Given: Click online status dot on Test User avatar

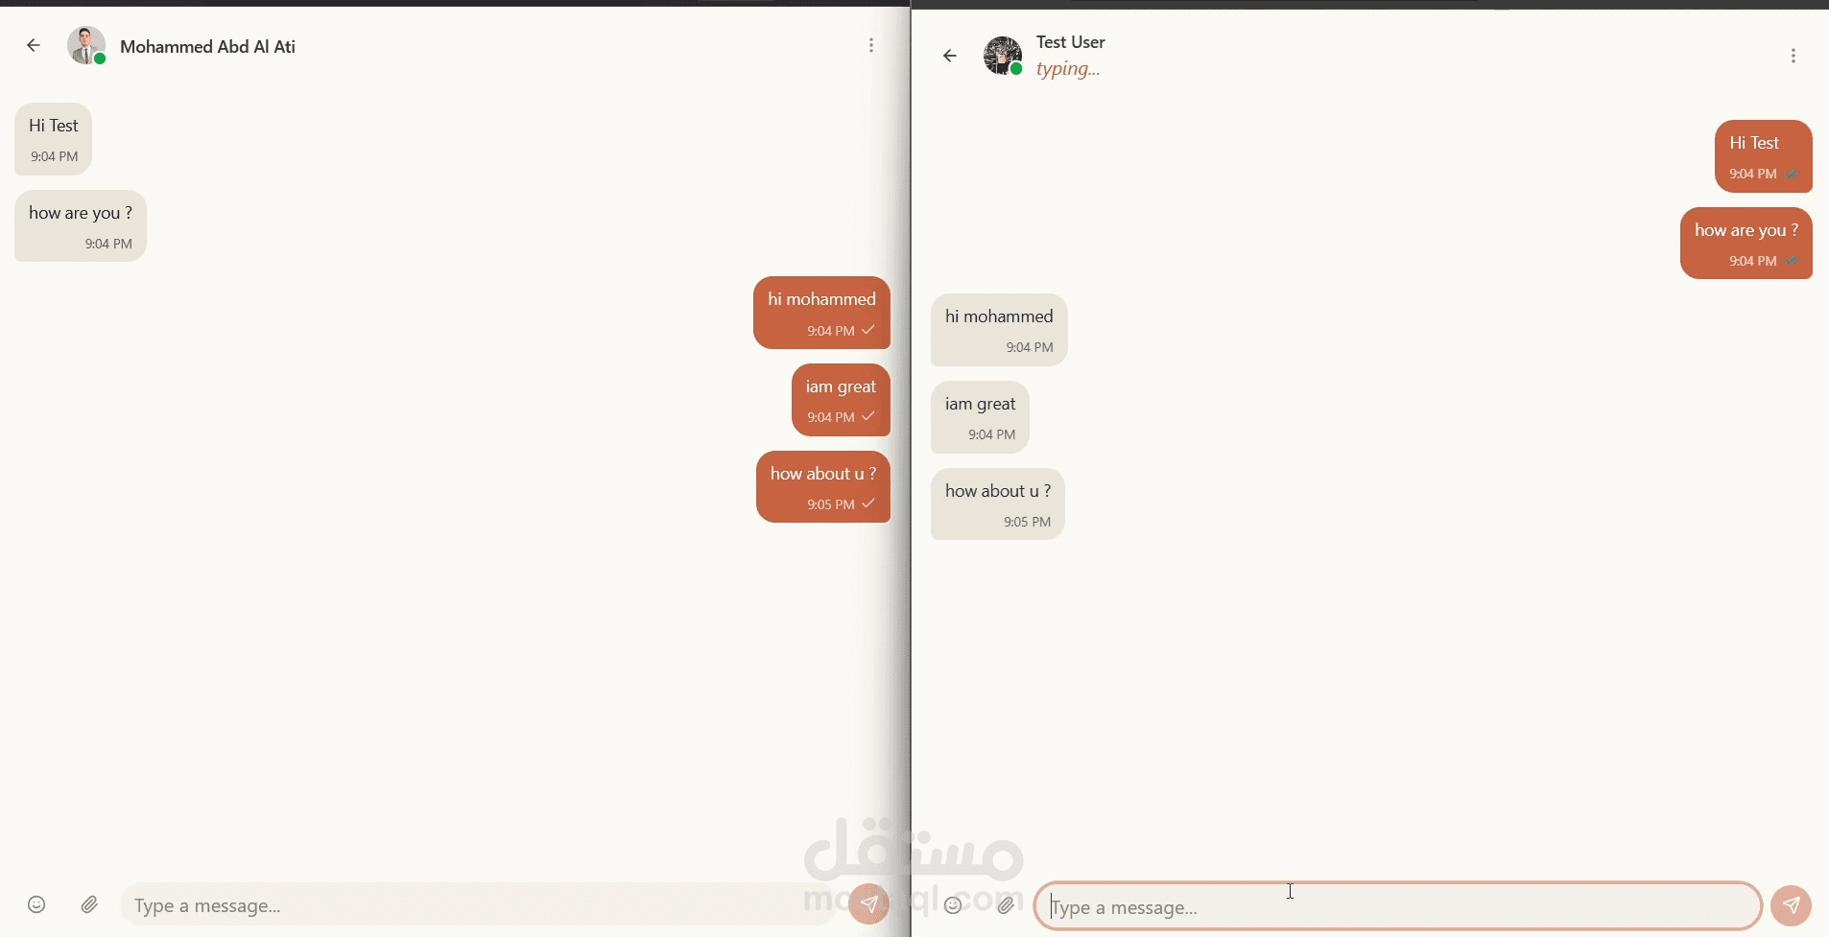Looking at the screenshot, I should tap(1016, 69).
